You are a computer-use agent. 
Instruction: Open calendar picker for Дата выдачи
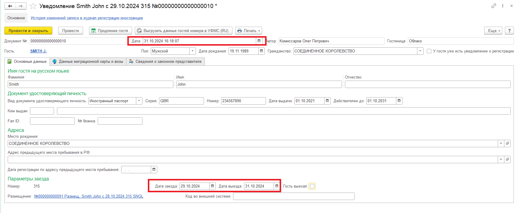[327, 101]
